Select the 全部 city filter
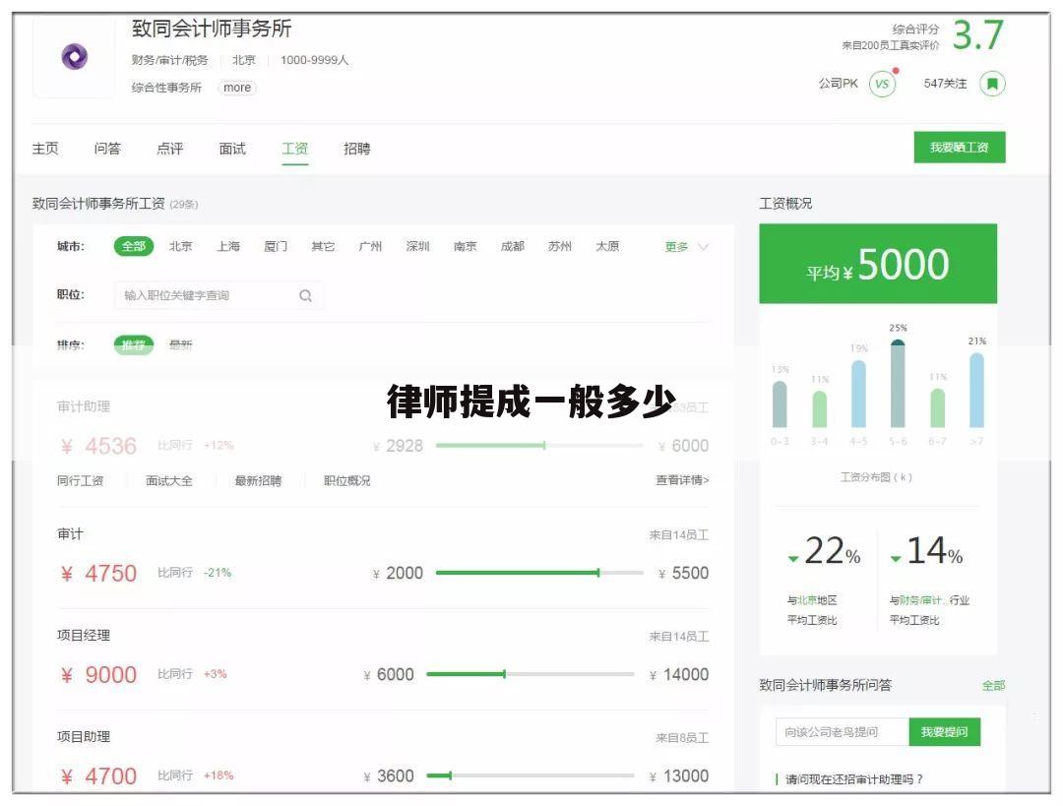Viewport: 1063px width, 806px height. click(134, 246)
